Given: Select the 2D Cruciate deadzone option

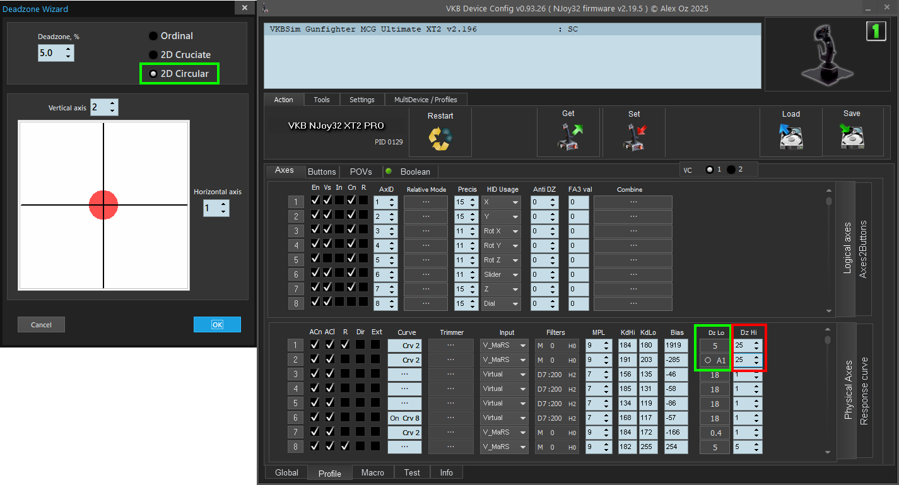Looking at the screenshot, I should [x=153, y=55].
